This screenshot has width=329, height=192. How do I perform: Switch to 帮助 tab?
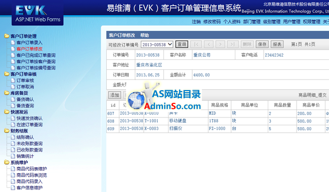click(144, 35)
